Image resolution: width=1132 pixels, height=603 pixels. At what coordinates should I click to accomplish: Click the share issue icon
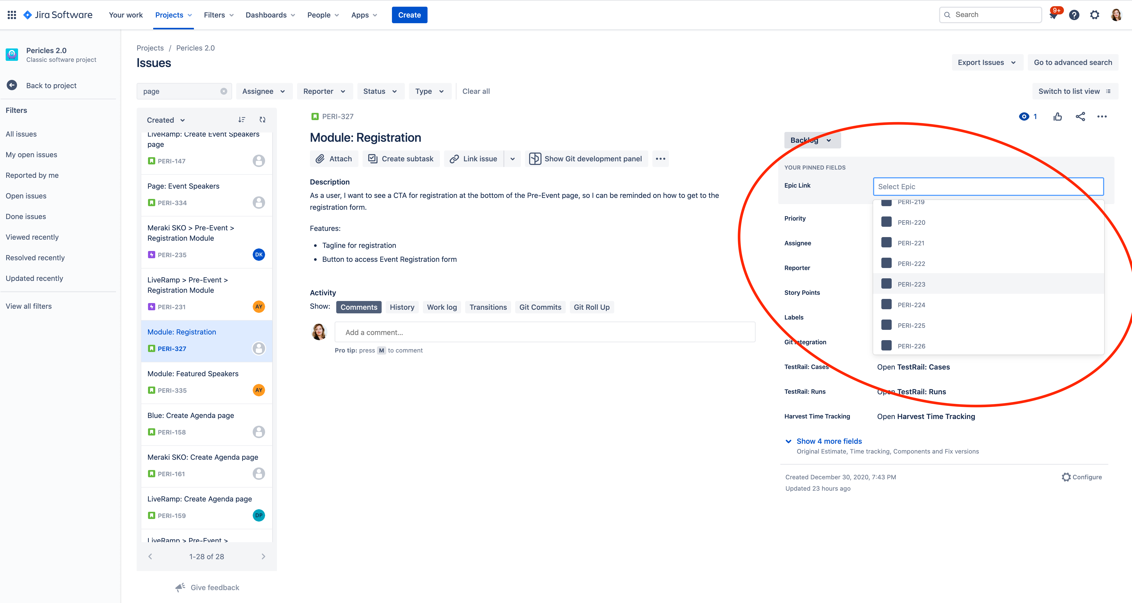coord(1080,116)
